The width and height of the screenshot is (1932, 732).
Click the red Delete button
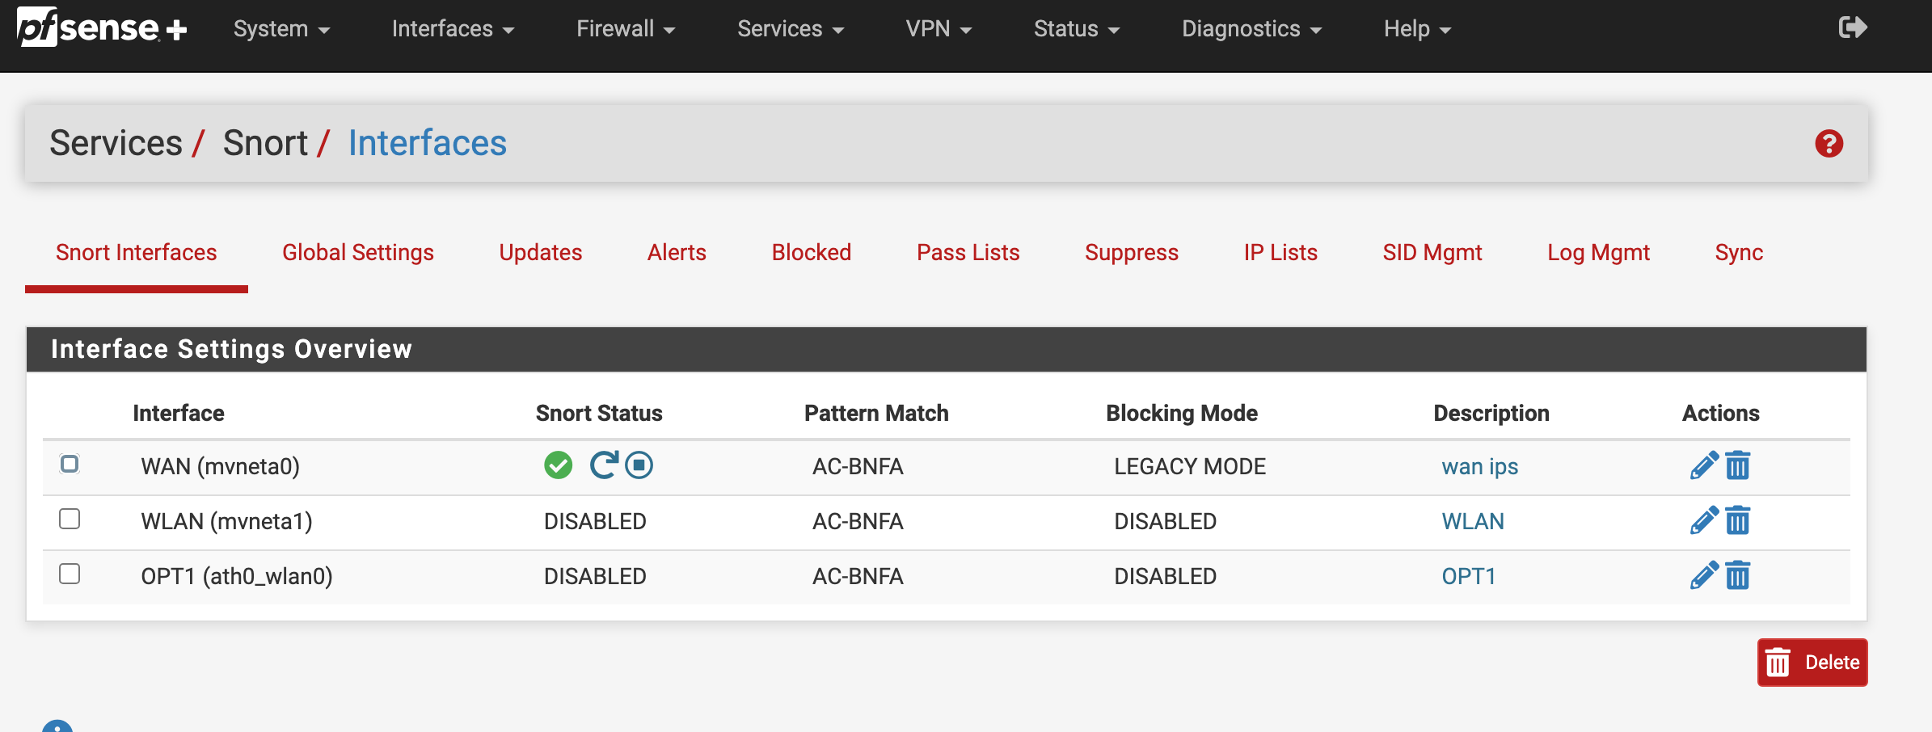tap(1812, 663)
